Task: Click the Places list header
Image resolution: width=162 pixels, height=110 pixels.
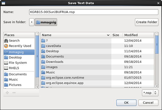Action: 19,35
